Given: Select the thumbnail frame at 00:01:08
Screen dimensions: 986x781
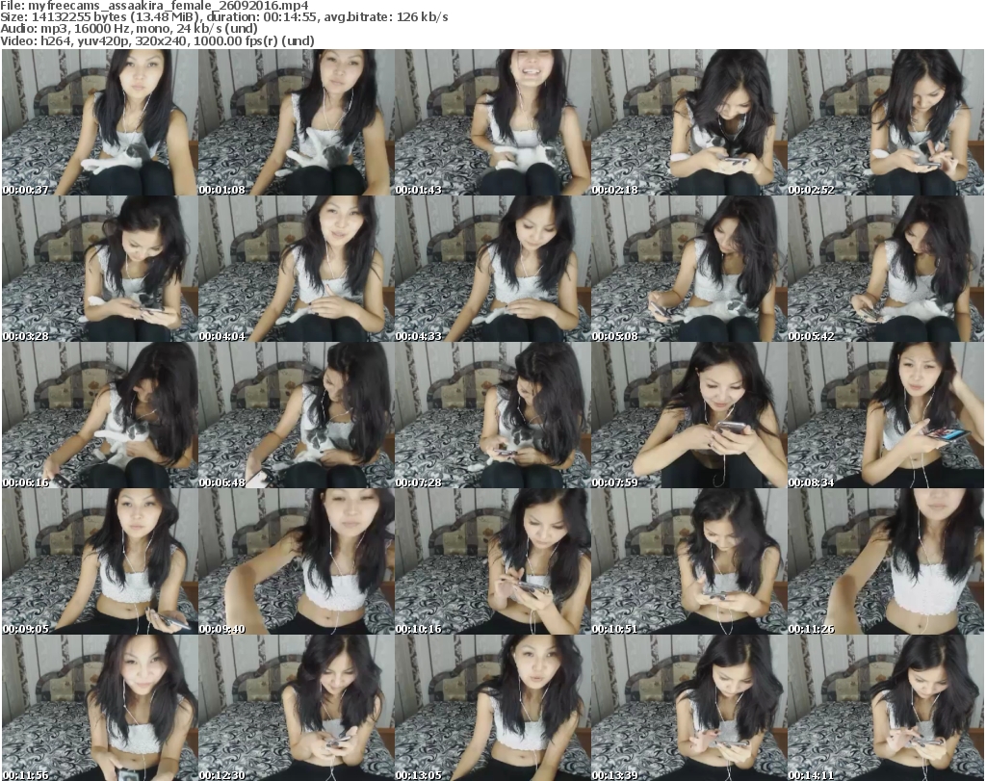Looking at the screenshot, I should [297, 122].
